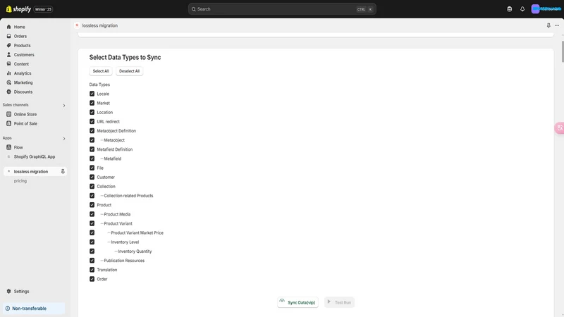Open the Point of Sale icon
This screenshot has height=317, width=564.
[x=8, y=124]
